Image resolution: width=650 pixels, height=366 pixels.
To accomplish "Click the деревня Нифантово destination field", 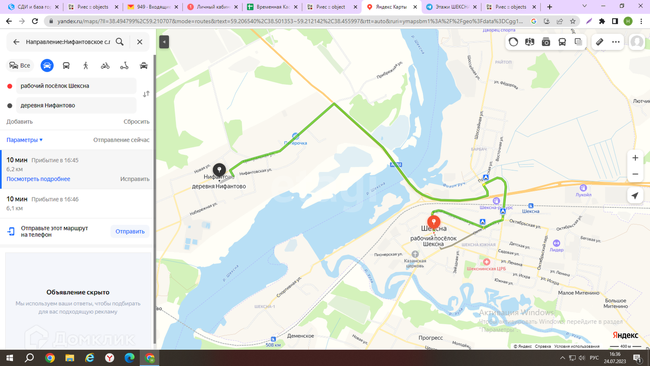I will coord(76,105).
